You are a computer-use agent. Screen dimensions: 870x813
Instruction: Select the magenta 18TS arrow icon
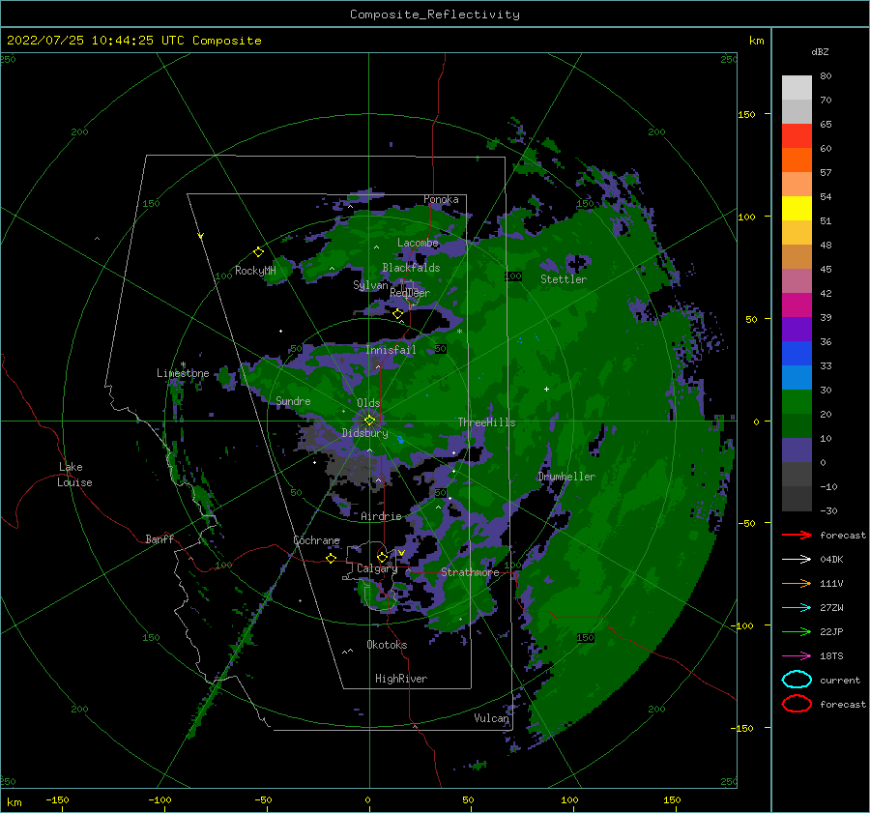(797, 655)
